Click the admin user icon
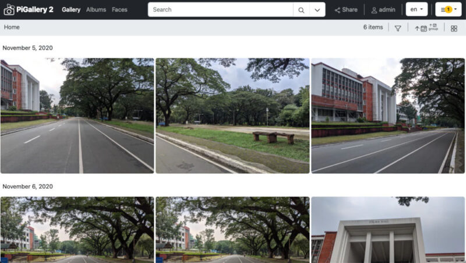The image size is (466, 263). tap(383, 9)
